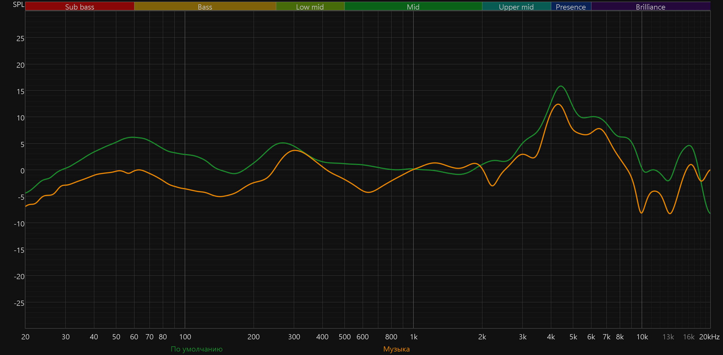Click the Sub bass frequency band

80,7
